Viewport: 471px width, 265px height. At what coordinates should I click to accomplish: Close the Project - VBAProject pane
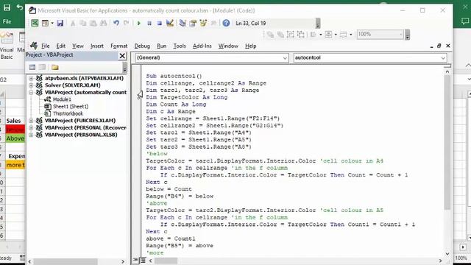(122, 56)
